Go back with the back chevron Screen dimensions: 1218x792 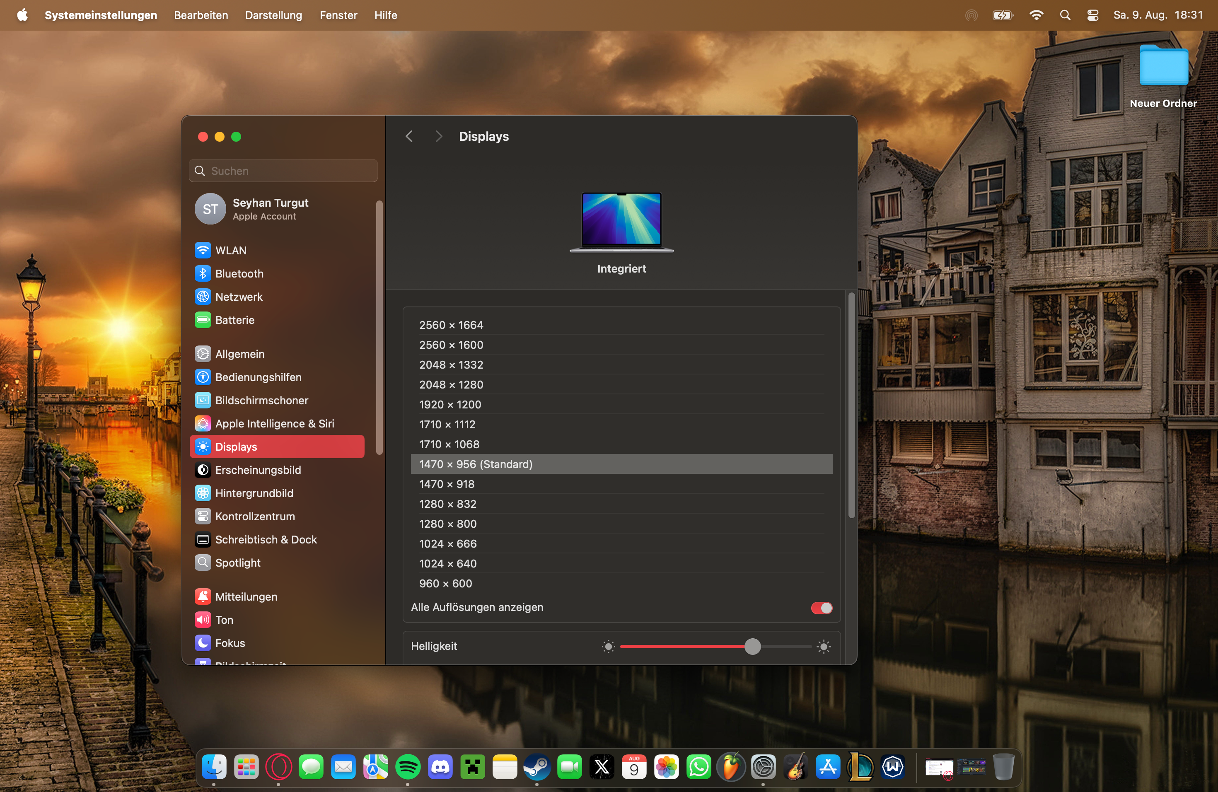click(x=409, y=137)
